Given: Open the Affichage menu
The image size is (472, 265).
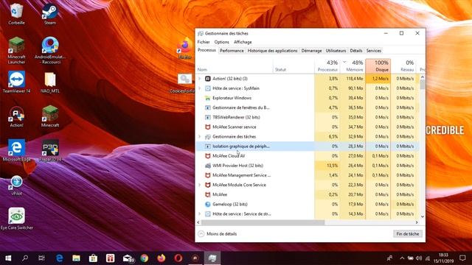Looking at the screenshot, I should click(243, 42).
